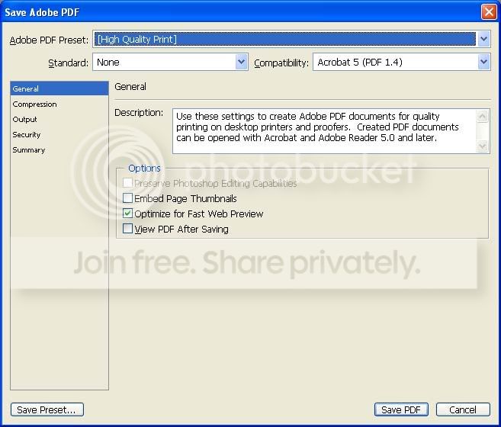501x427 pixels.
Task: Uncheck Optimize for Fast Web Preview
Action: coord(127,213)
